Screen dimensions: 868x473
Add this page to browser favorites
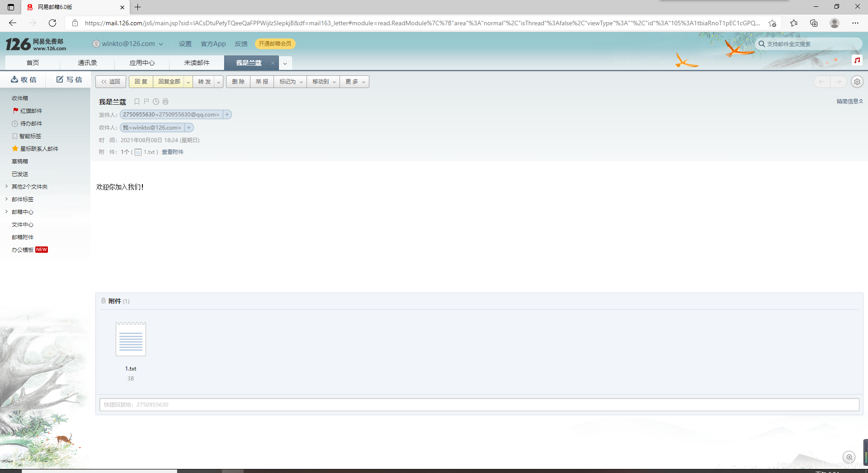(773, 23)
